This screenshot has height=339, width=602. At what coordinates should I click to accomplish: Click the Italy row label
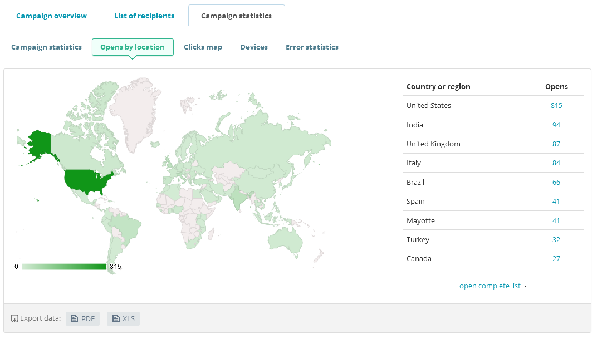pos(413,163)
